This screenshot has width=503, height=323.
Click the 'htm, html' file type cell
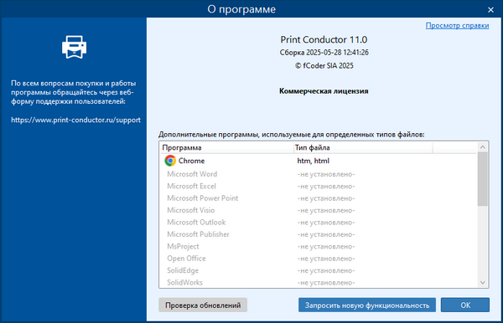click(313, 161)
